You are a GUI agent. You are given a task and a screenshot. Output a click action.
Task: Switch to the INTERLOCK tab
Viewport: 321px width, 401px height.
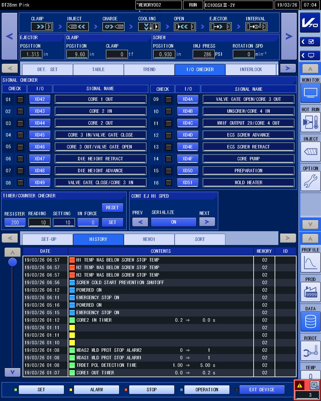click(x=251, y=70)
